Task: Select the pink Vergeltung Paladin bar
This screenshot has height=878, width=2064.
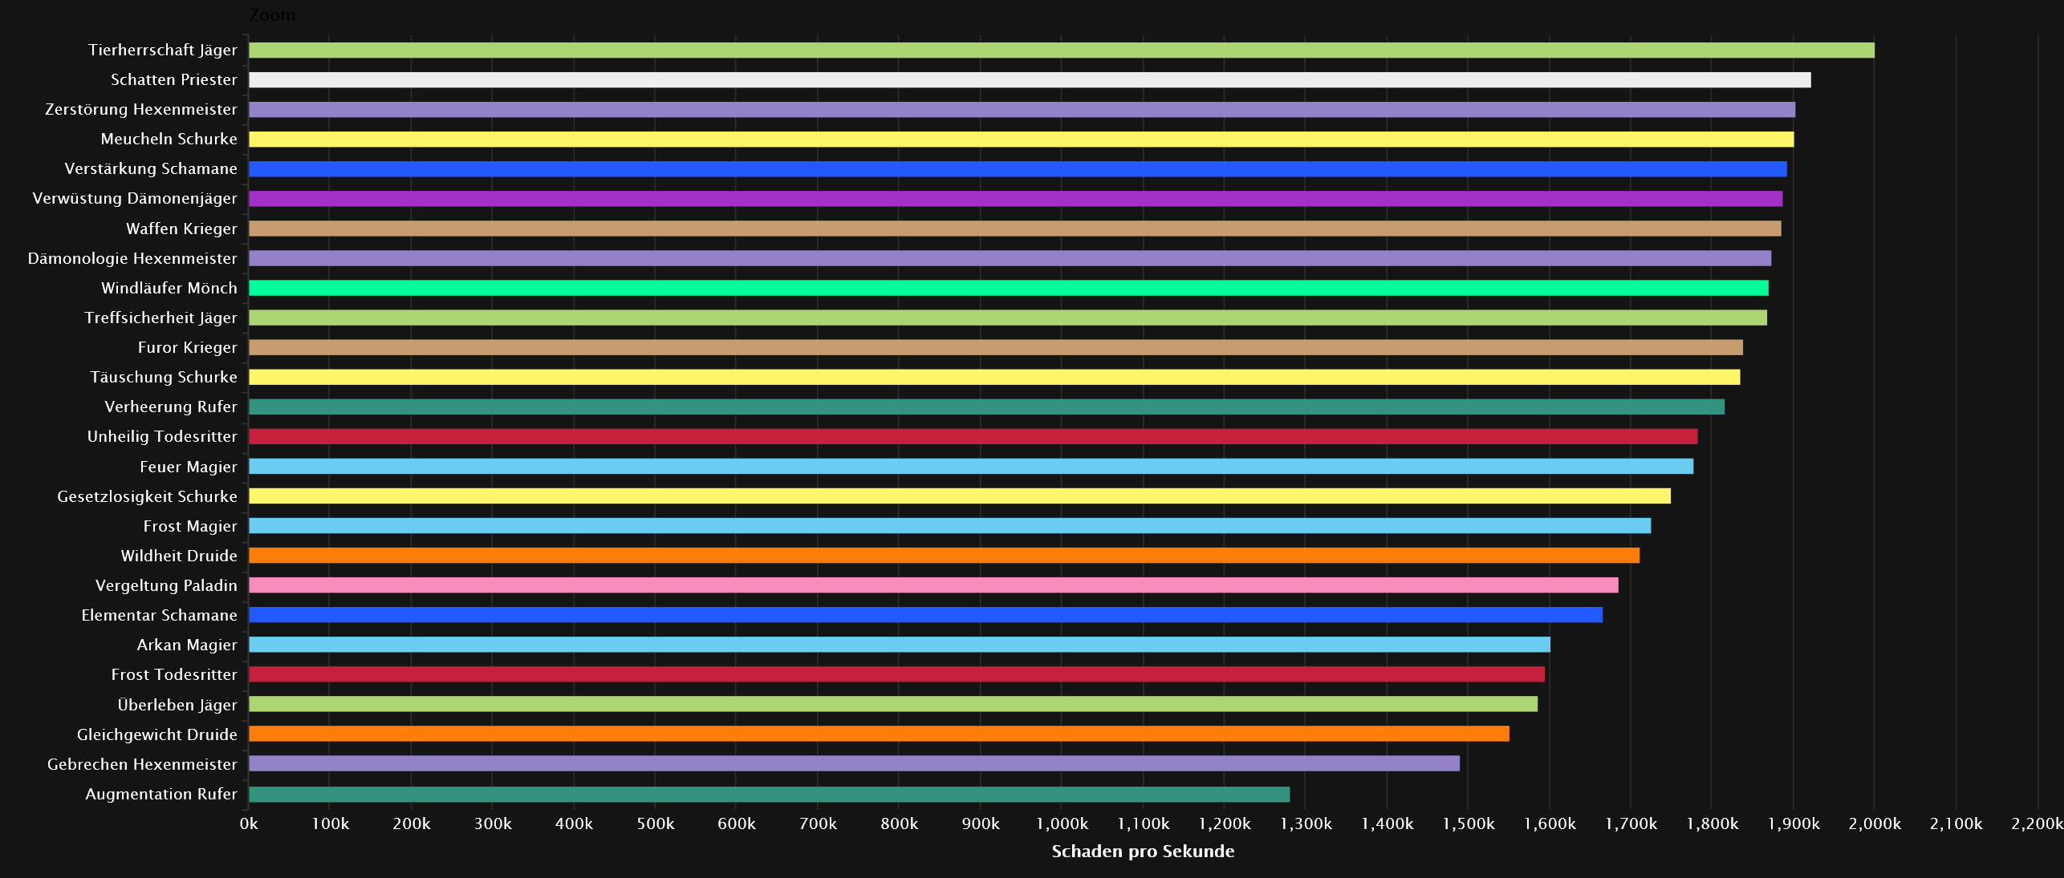Action: click(x=933, y=585)
